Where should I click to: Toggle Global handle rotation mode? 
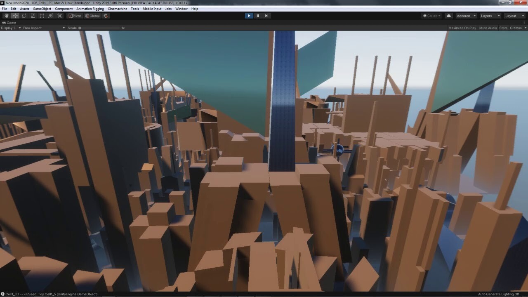pyautogui.click(x=92, y=16)
